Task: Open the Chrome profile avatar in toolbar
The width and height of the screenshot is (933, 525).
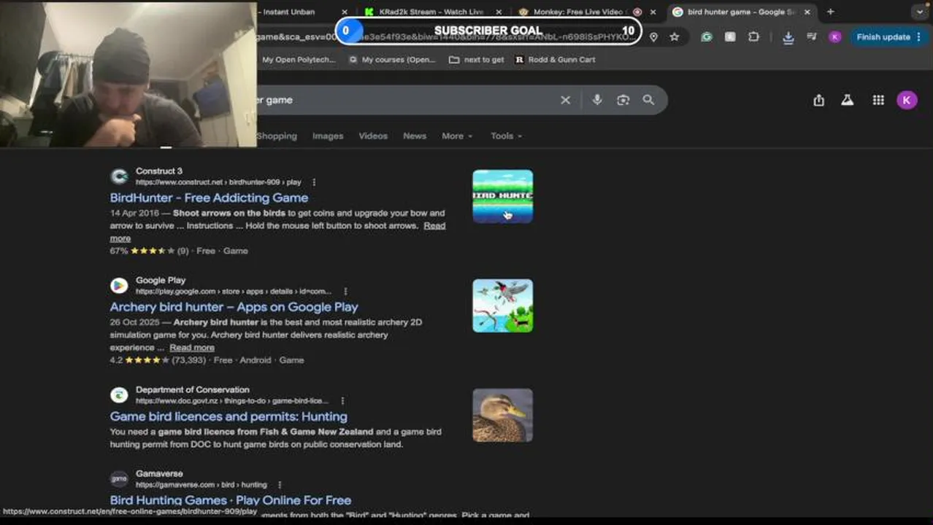Action: point(834,37)
